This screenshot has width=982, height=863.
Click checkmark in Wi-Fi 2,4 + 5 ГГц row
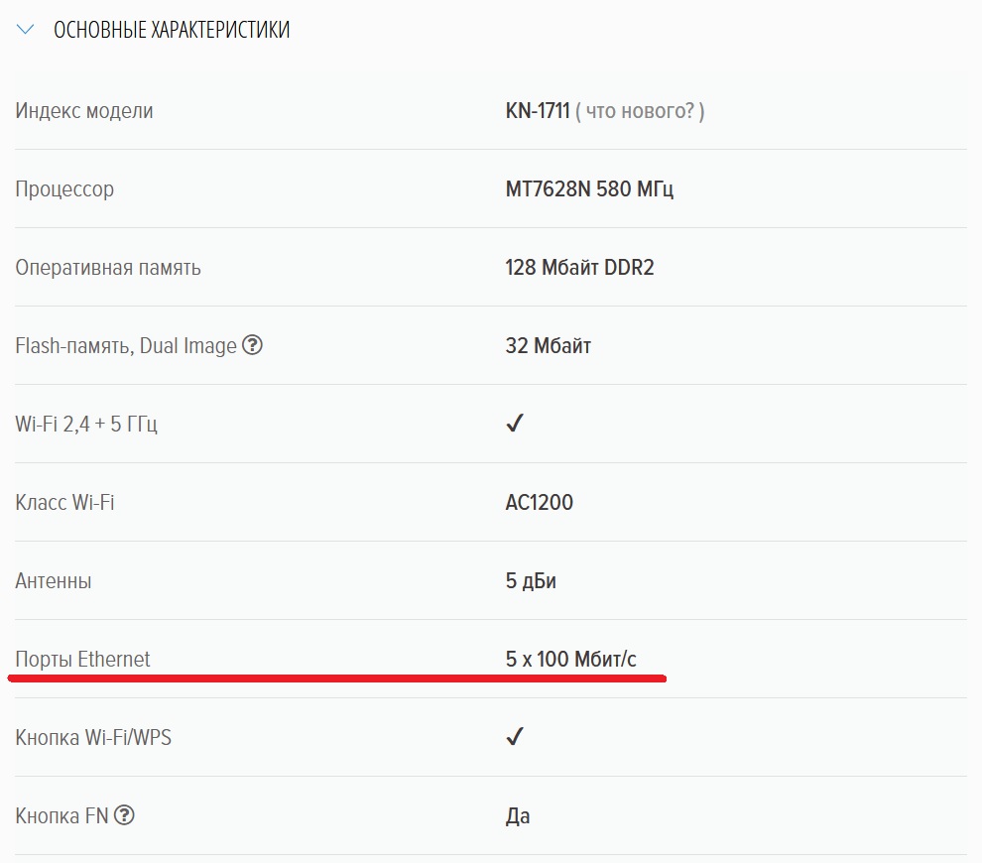[x=514, y=424]
